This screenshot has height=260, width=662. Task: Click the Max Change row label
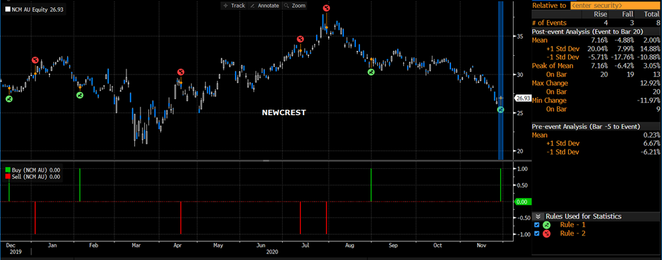550,83
